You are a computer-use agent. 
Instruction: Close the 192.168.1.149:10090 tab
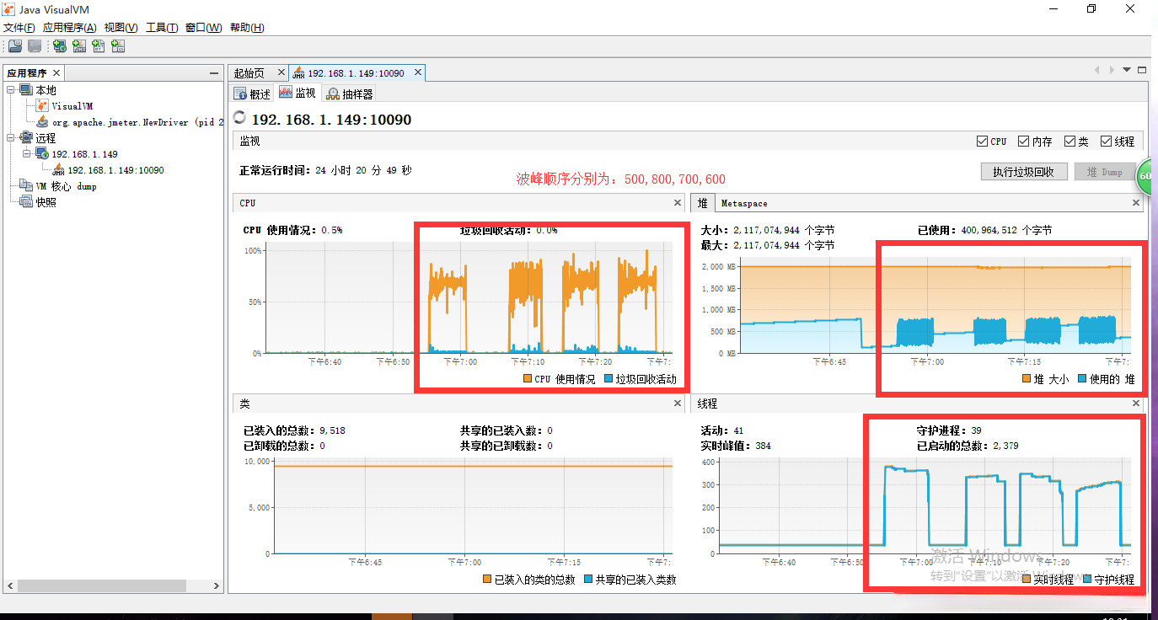pyautogui.click(x=417, y=72)
